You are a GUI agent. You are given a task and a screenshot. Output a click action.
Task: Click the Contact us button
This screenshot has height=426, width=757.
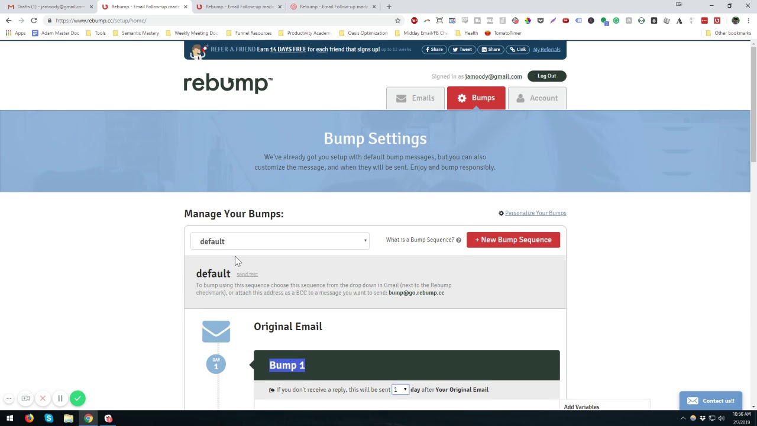(710, 401)
